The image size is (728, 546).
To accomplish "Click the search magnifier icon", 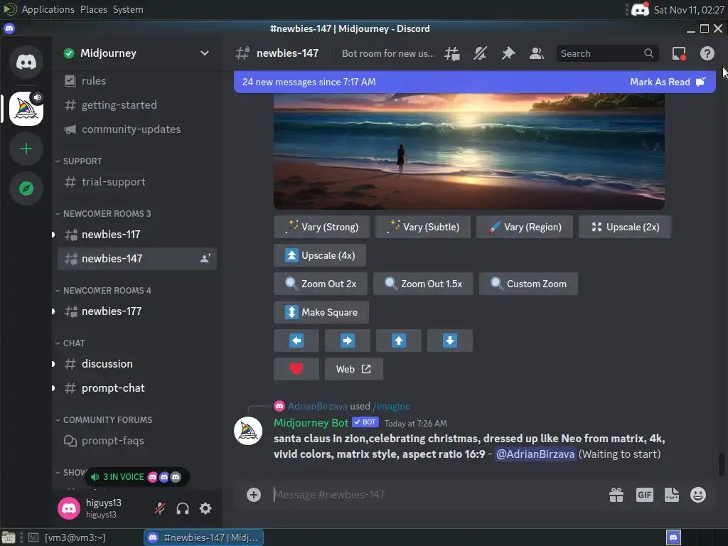I will click(648, 53).
